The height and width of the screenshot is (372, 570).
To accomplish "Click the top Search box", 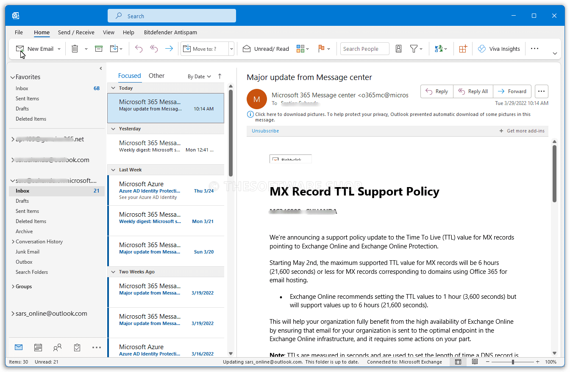I will click(172, 16).
